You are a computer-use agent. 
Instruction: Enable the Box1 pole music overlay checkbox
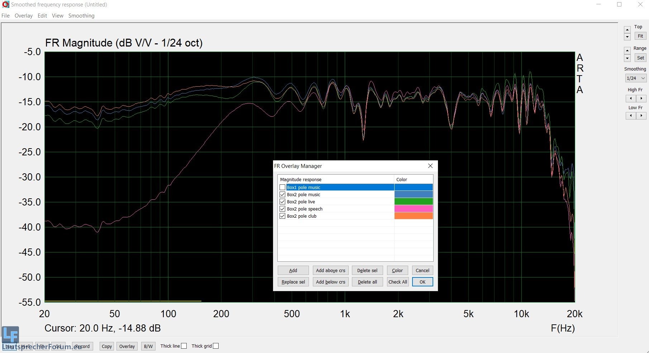282,187
